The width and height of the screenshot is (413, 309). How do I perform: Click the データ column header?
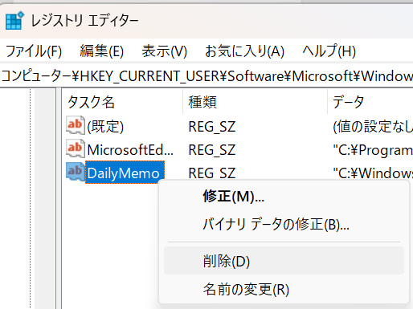click(370, 102)
